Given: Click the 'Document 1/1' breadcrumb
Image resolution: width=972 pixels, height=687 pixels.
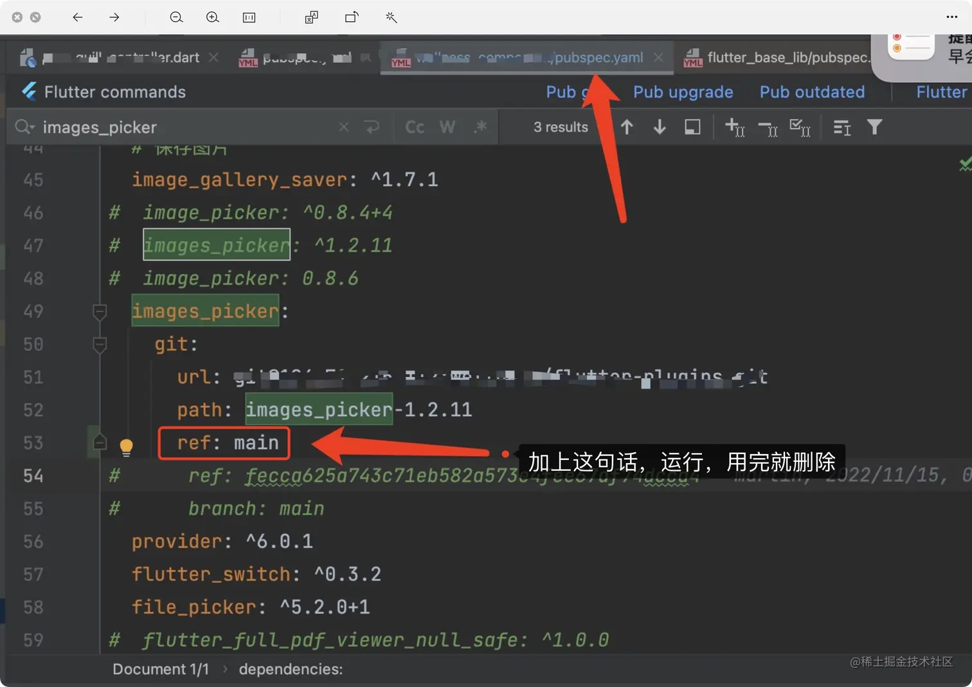Looking at the screenshot, I should click(161, 669).
